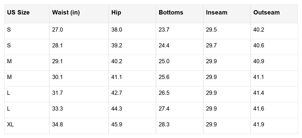Click the US Size column header
302x138 pixels.
point(18,13)
